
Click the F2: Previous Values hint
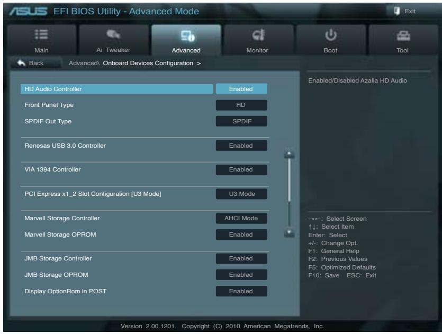coord(338,259)
